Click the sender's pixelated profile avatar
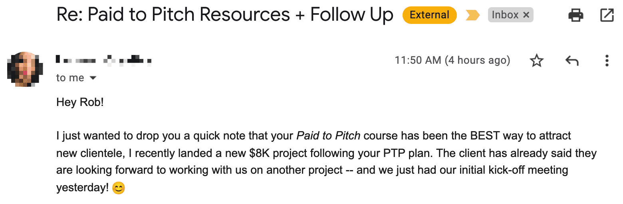The width and height of the screenshot is (623, 204). click(25, 69)
